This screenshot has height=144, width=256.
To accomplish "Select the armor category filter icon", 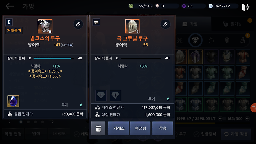I will click(196, 40).
